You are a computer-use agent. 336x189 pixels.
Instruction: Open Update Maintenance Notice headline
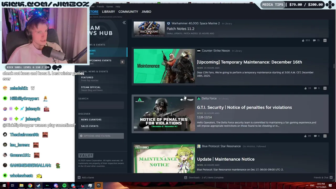pyautogui.click(x=226, y=159)
